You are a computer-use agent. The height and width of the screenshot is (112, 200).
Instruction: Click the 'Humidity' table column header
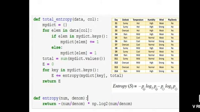click(x=151, y=20)
